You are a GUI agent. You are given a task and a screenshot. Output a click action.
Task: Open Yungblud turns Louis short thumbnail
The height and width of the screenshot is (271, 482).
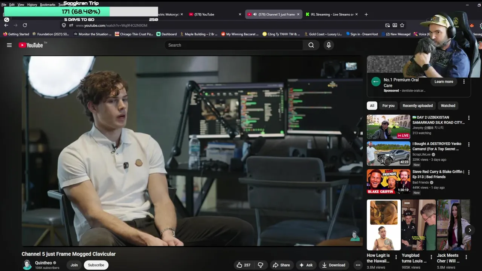click(418, 225)
